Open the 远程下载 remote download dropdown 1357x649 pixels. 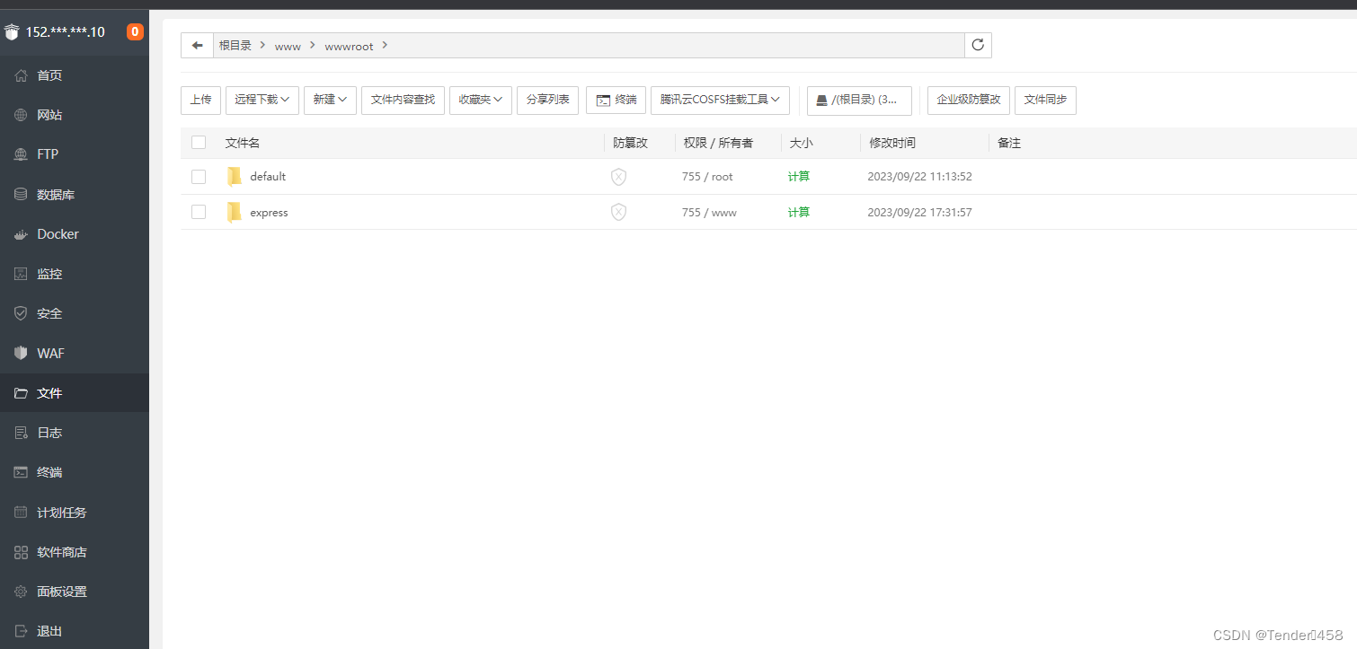(262, 100)
